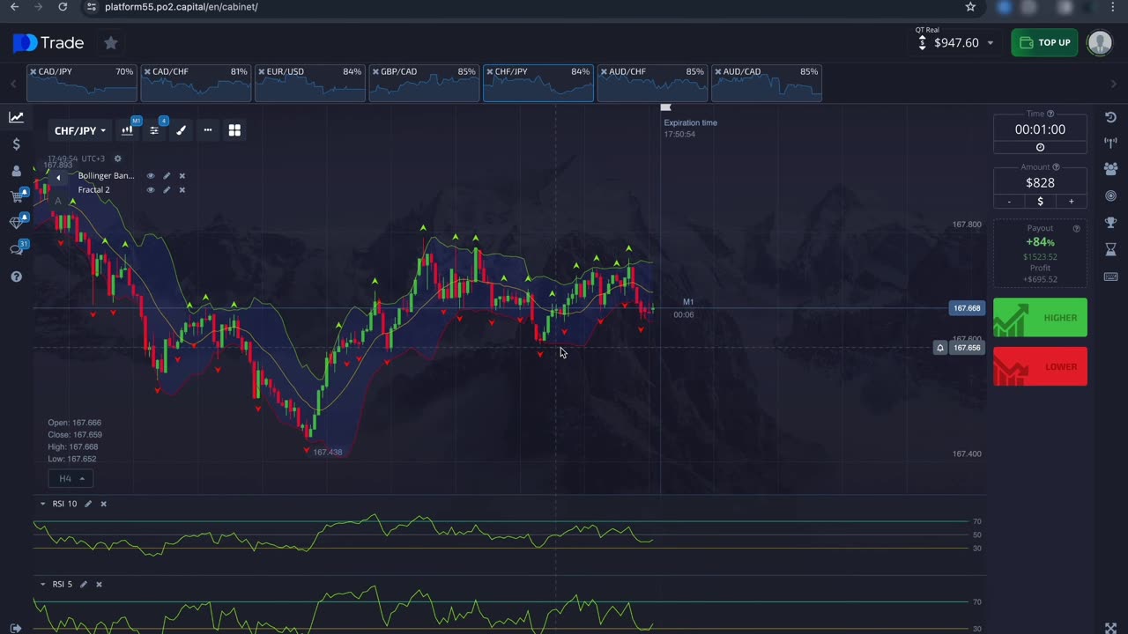1128x634 pixels.
Task: Open the social trading people icon
Action: 1110,169
